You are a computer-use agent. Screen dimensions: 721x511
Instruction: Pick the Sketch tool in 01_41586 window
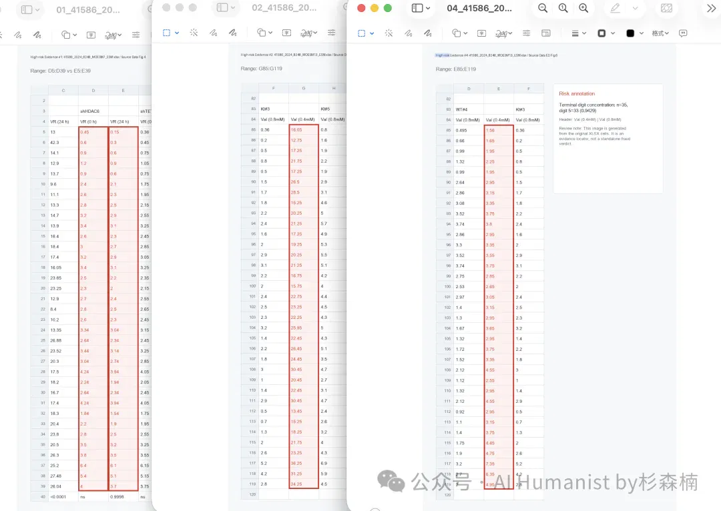18,35
